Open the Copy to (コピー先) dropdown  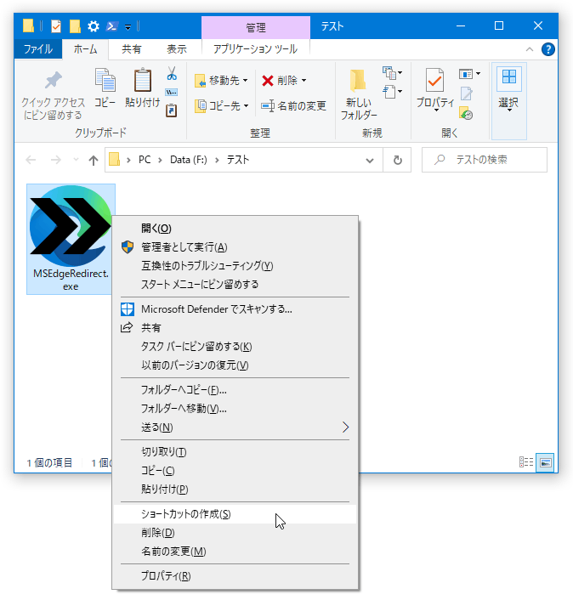(x=221, y=105)
